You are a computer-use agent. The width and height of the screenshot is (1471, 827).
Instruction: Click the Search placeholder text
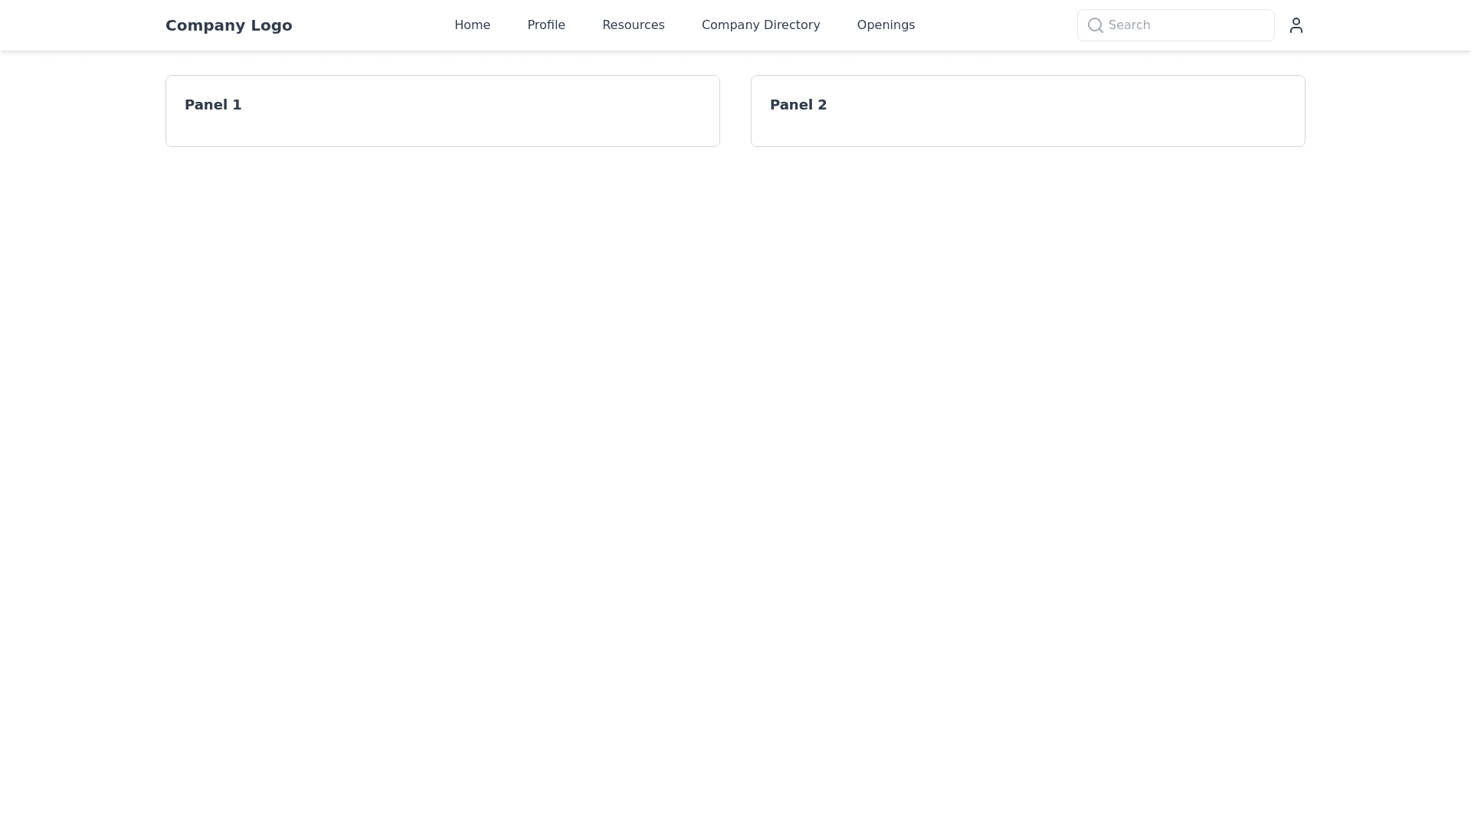pos(1129,25)
